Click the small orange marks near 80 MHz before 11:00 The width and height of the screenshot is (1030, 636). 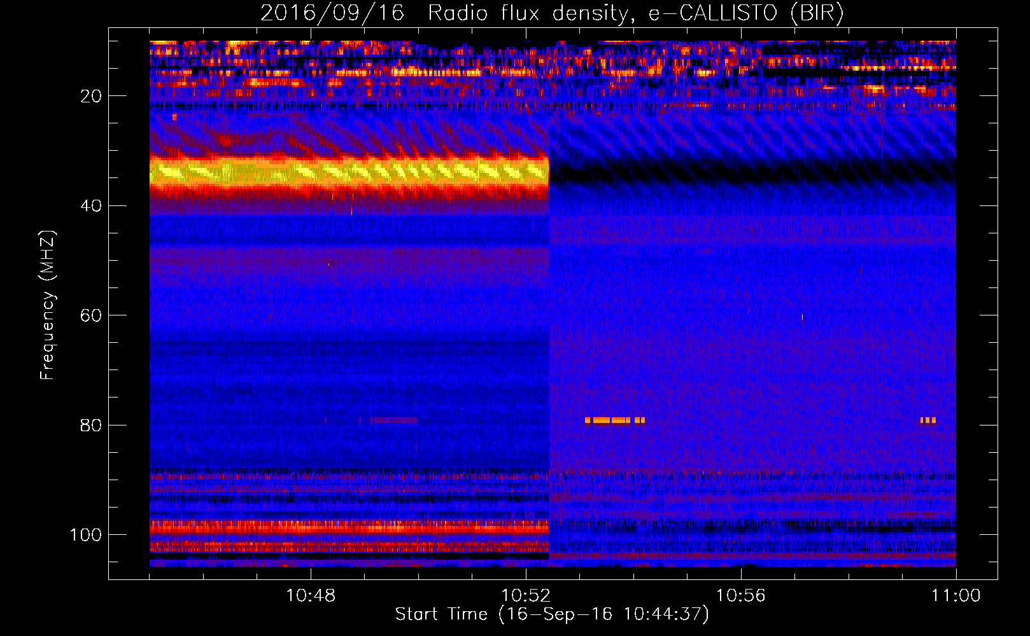[x=928, y=420]
